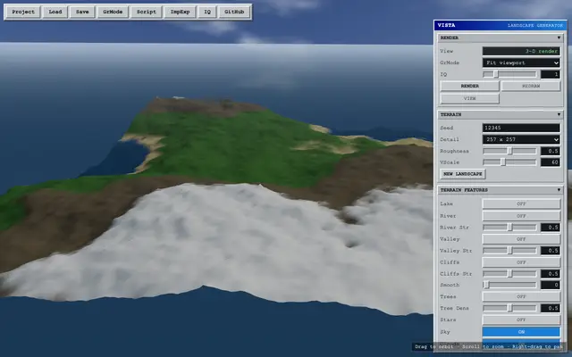Adjust the VScale slider
This screenshot has height=357, width=572.
pyautogui.click(x=510, y=162)
